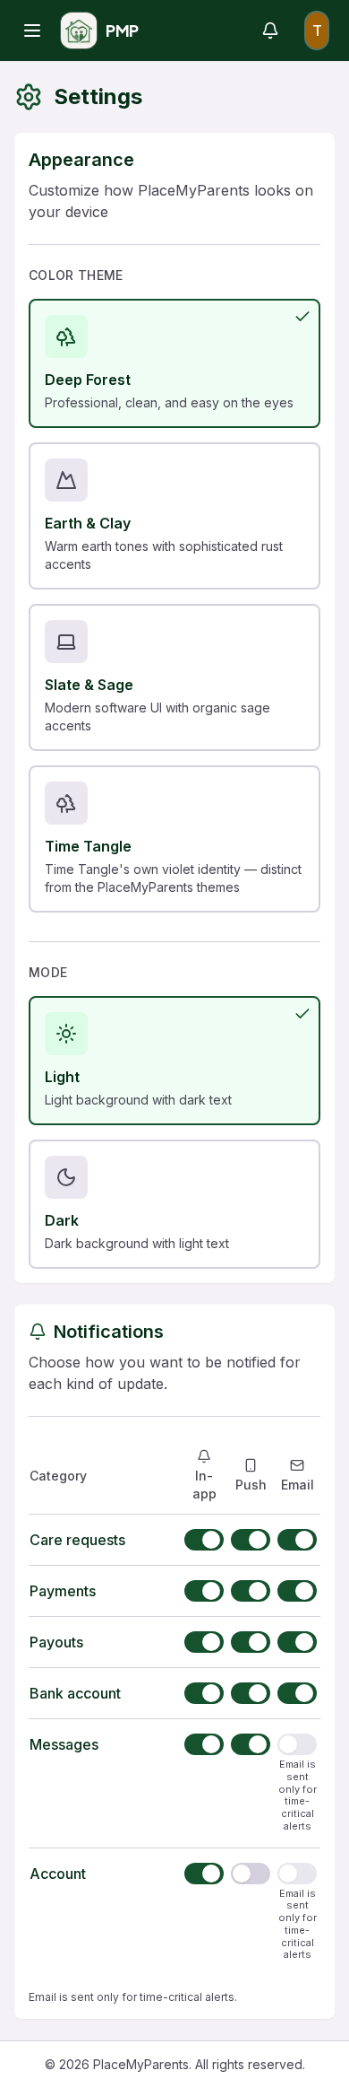
Task: Click the Light mode sun icon
Action: click(66, 1034)
